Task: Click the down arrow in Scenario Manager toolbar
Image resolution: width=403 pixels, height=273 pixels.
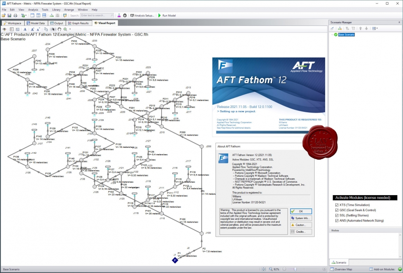Action: tap(367, 29)
